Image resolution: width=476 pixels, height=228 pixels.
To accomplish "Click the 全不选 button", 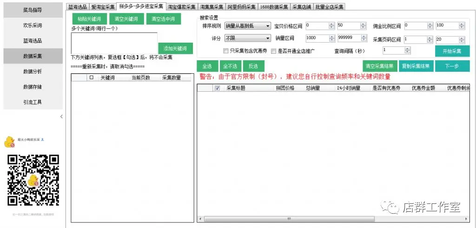I will click(230, 66).
